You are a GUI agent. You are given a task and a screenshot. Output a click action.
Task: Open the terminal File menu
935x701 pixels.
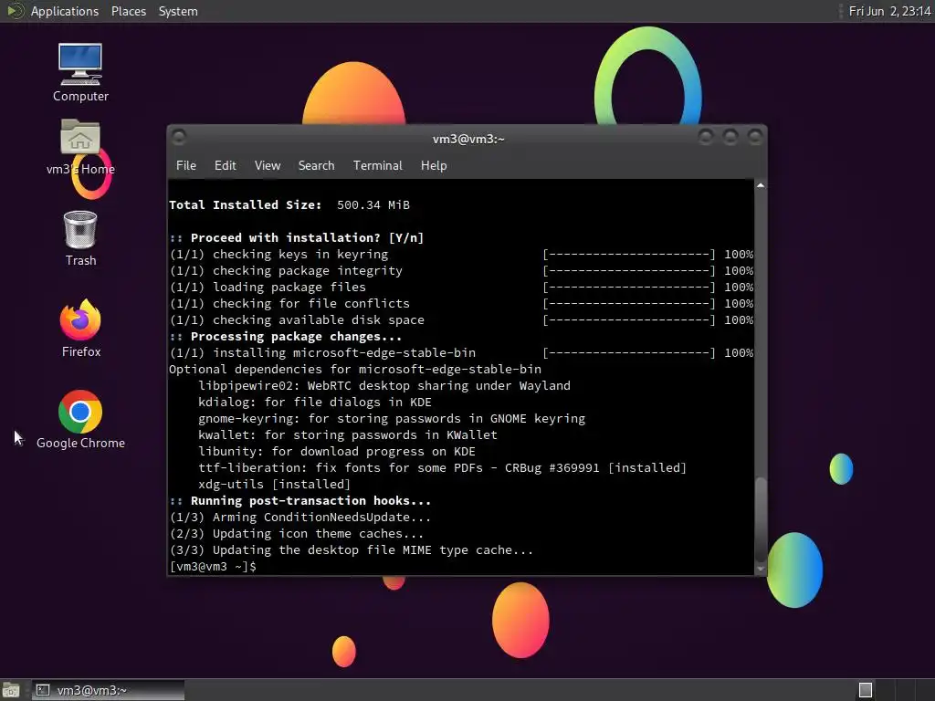click(186, 166)
